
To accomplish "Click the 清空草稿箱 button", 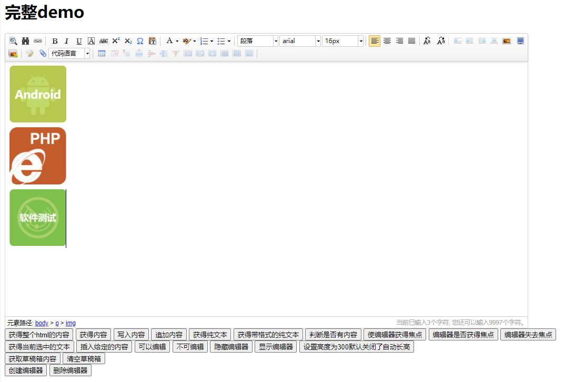I will point(84,359).
